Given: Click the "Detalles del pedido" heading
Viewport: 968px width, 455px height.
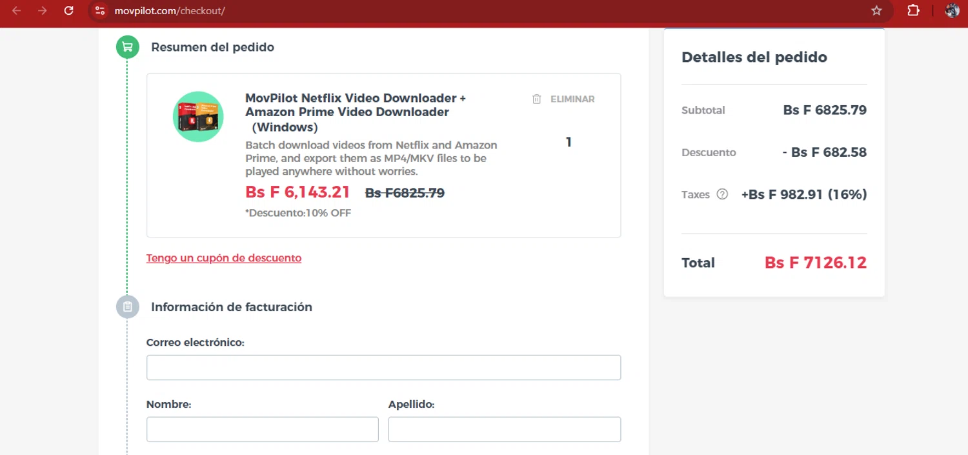Looking at the screenshot, I should [x=754, y=57].
